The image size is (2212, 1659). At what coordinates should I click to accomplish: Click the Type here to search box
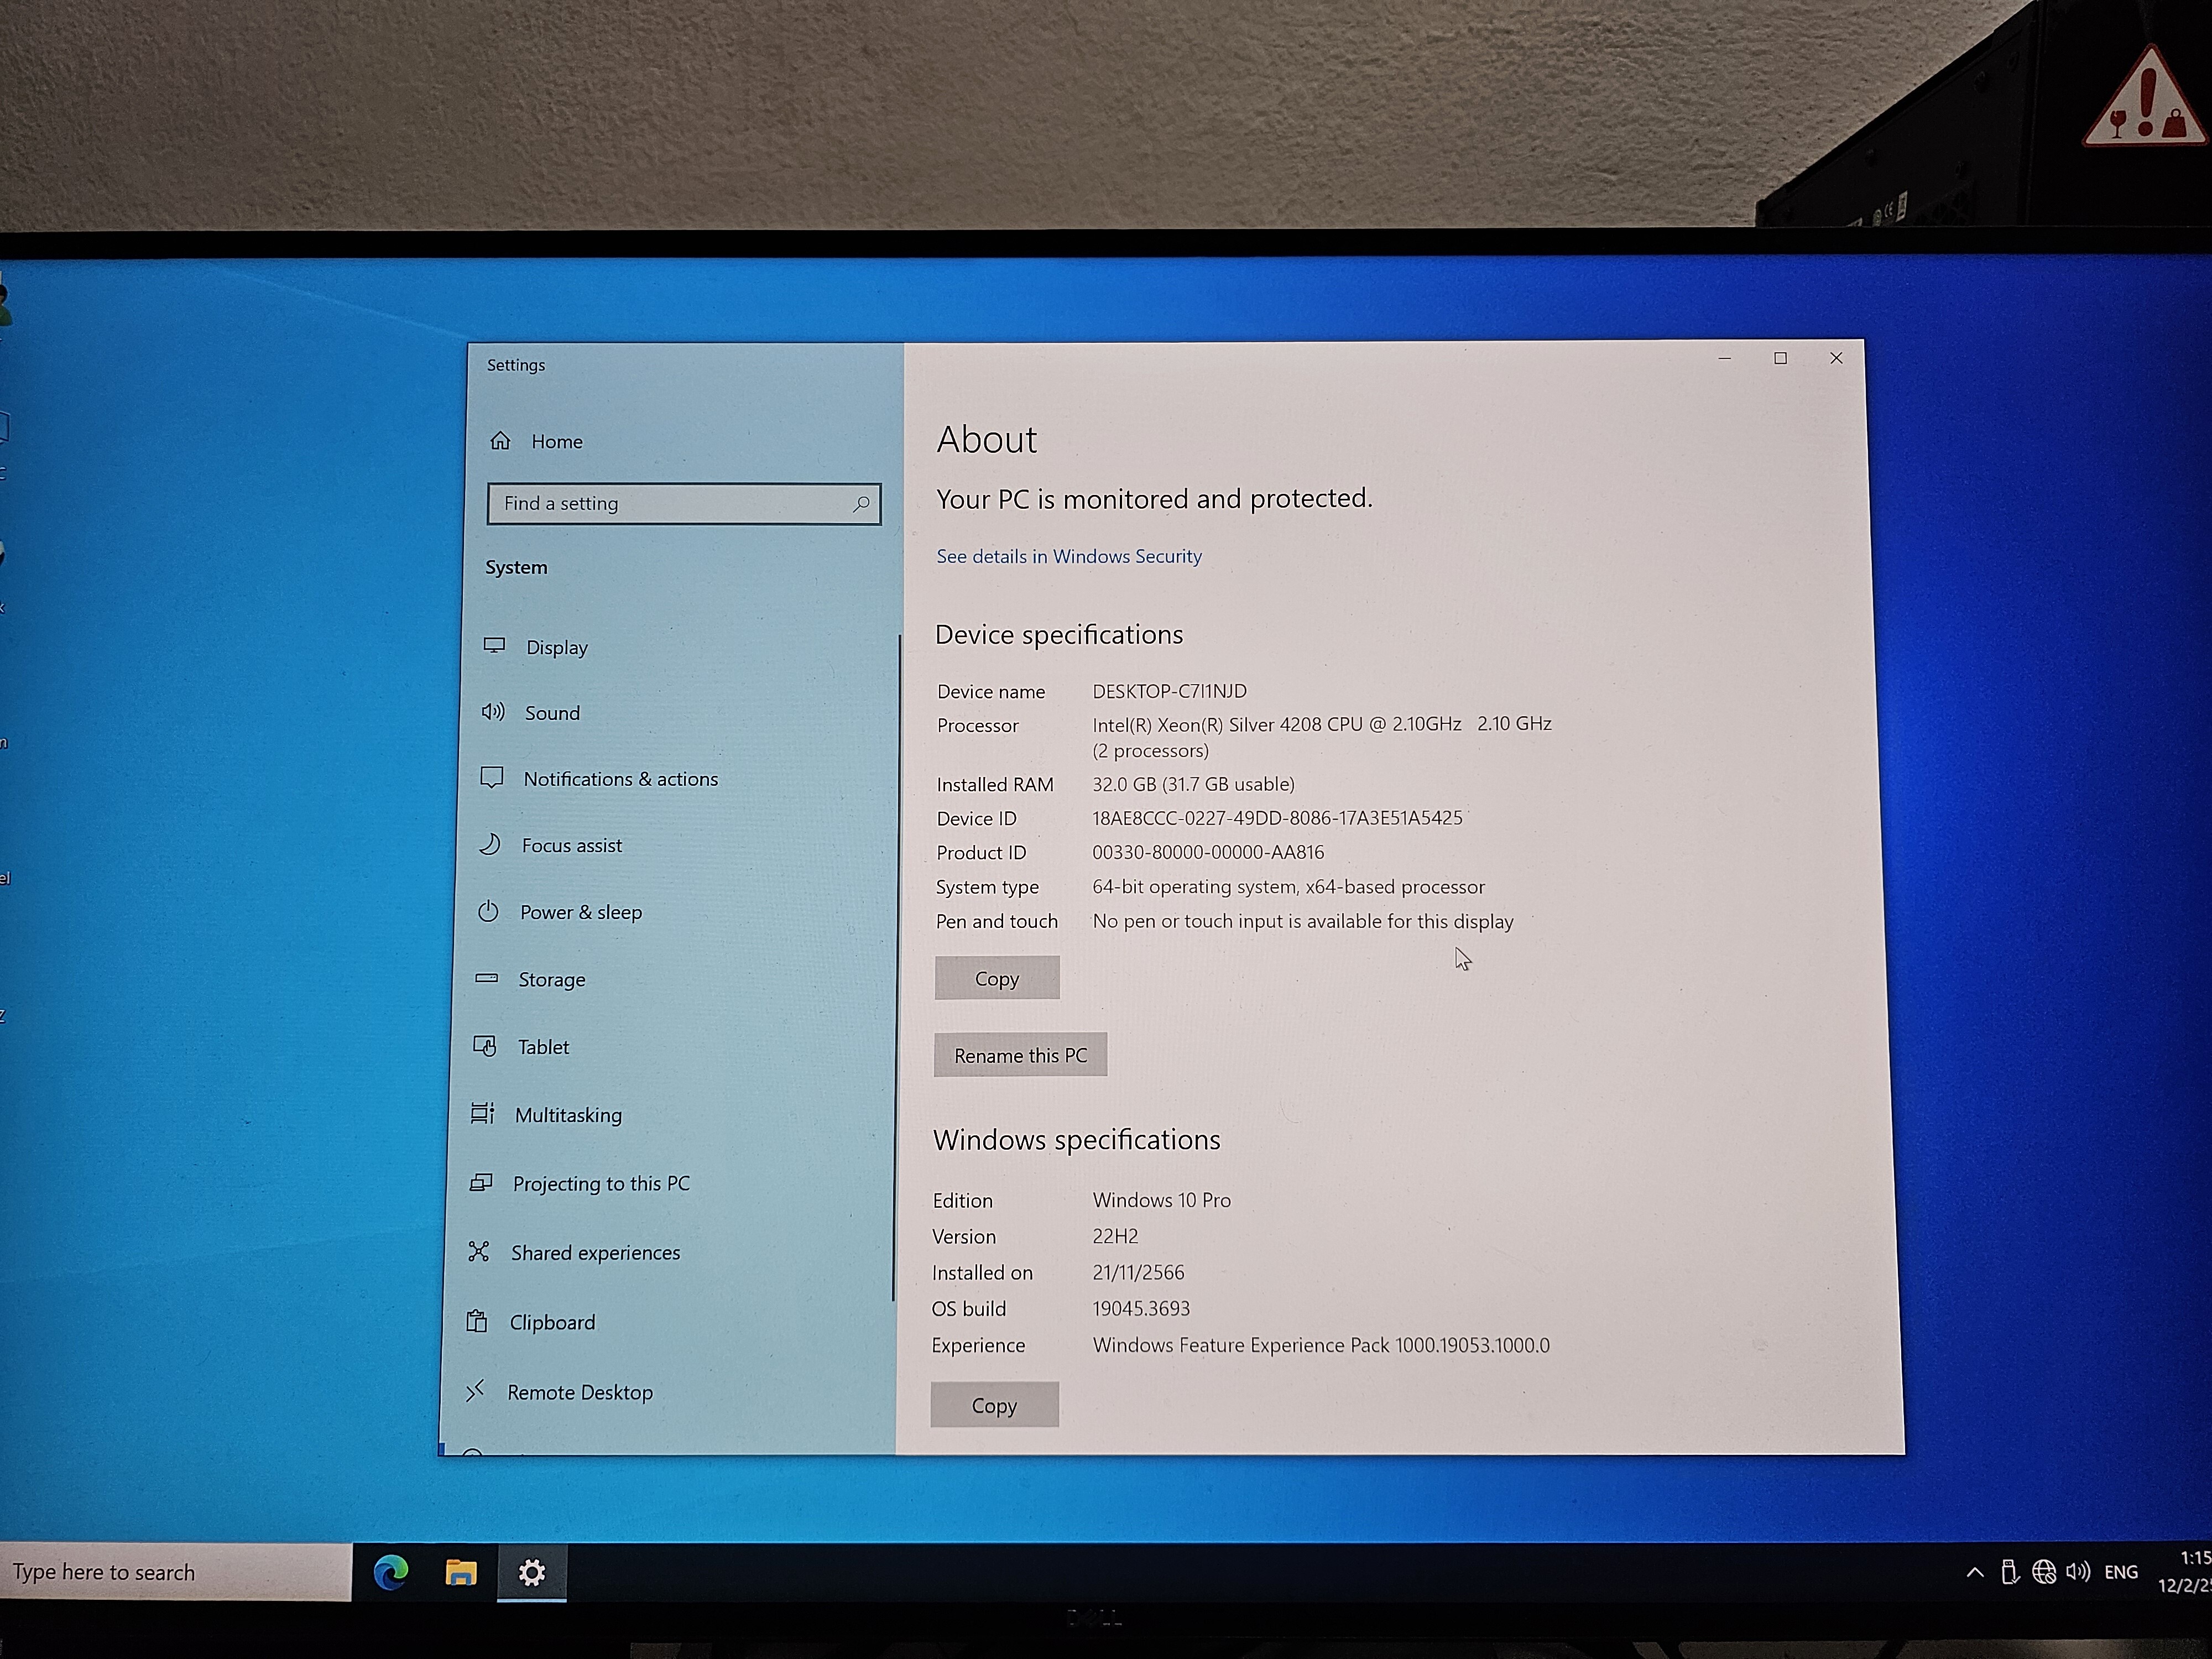pos(175,1573)
